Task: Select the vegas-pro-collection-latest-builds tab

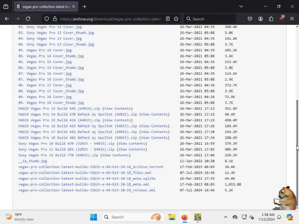Action: pyautogui.click(x=46, y=7)
